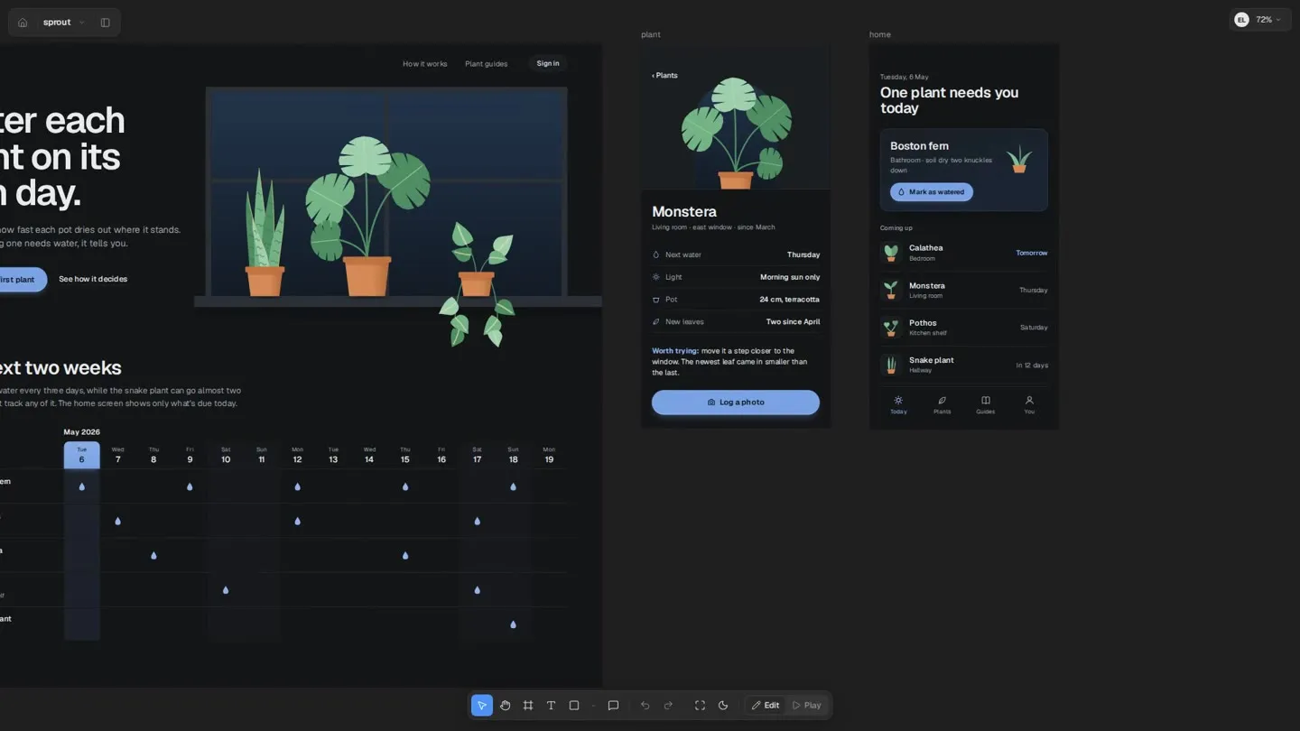This screenshot has width=1300, height=731.
Task: Switch to Edit mode
Action: [x=766, y=706]
